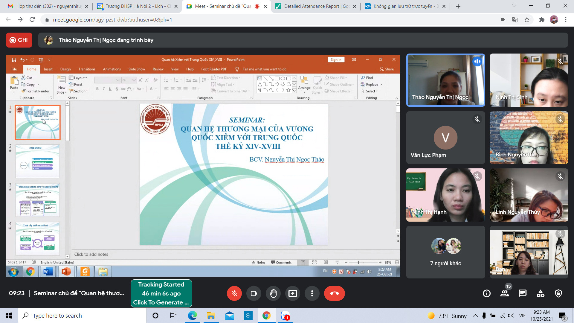Click Tracking Started attendance report button
The height and width of the screenshot is (323, 574).
click(161, 293)
